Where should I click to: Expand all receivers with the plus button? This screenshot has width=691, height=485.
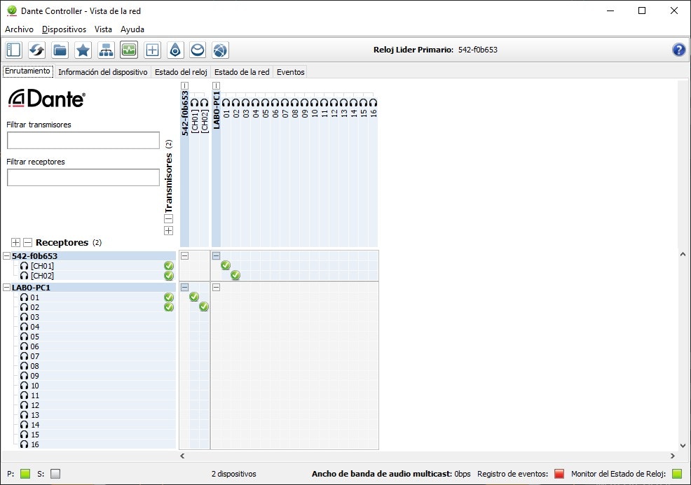click(x=15, y=242)
